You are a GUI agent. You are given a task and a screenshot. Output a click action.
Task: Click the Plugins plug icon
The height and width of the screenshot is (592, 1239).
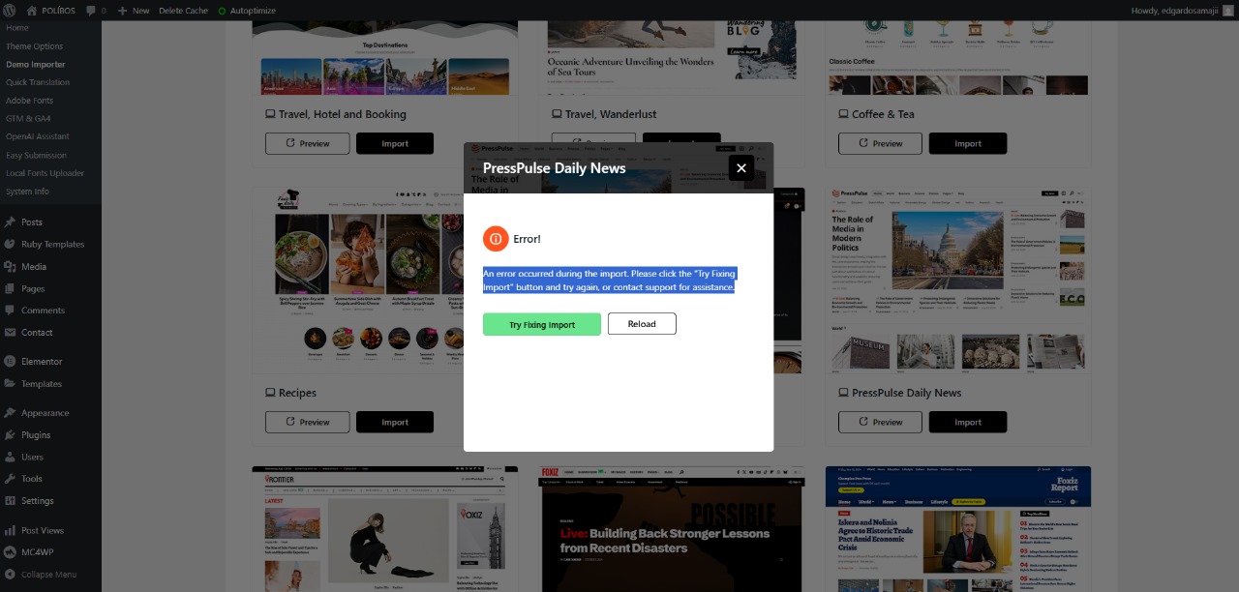pos(10,435)
